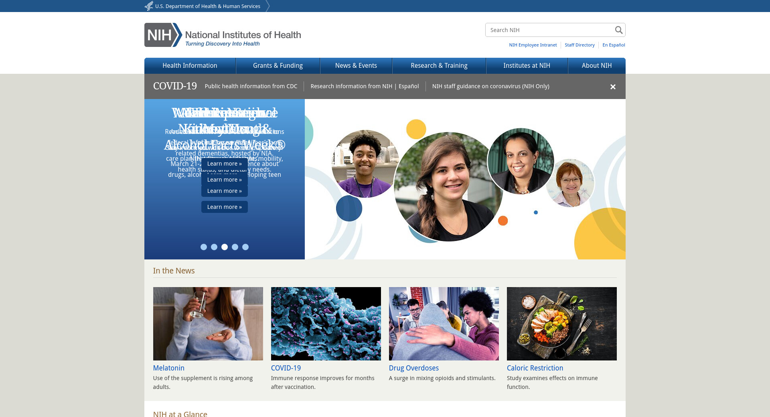
Task: Open the About NIH menu
Action: pos(597,66)
